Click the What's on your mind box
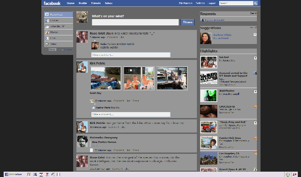This screenshot has height=177, width=301. 135,22
